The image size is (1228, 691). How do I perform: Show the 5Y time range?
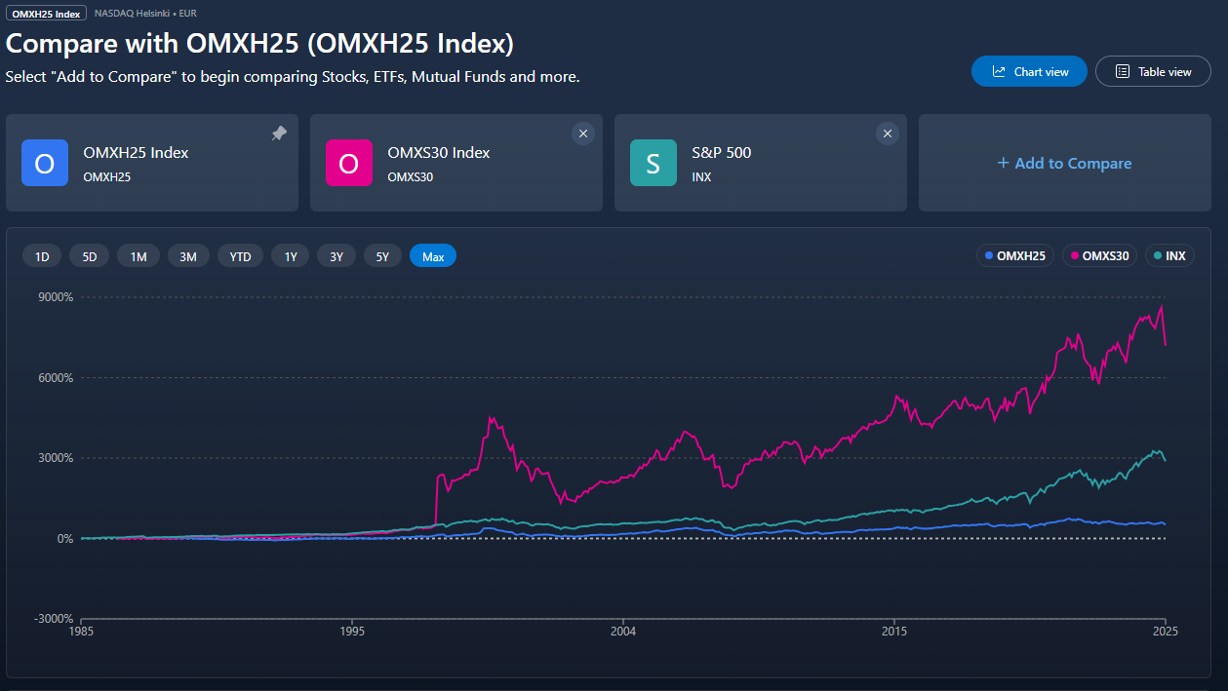(383, 256)
